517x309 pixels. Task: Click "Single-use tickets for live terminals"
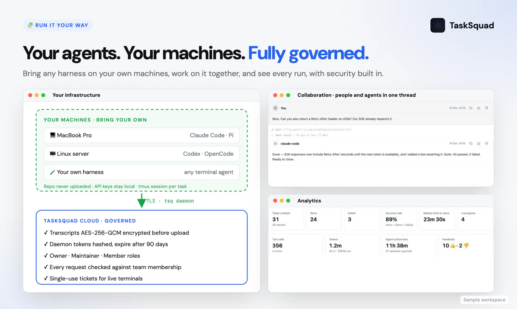96,279
